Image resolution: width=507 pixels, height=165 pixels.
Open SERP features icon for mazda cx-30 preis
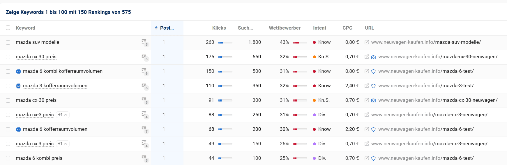[x=145, y=100]
